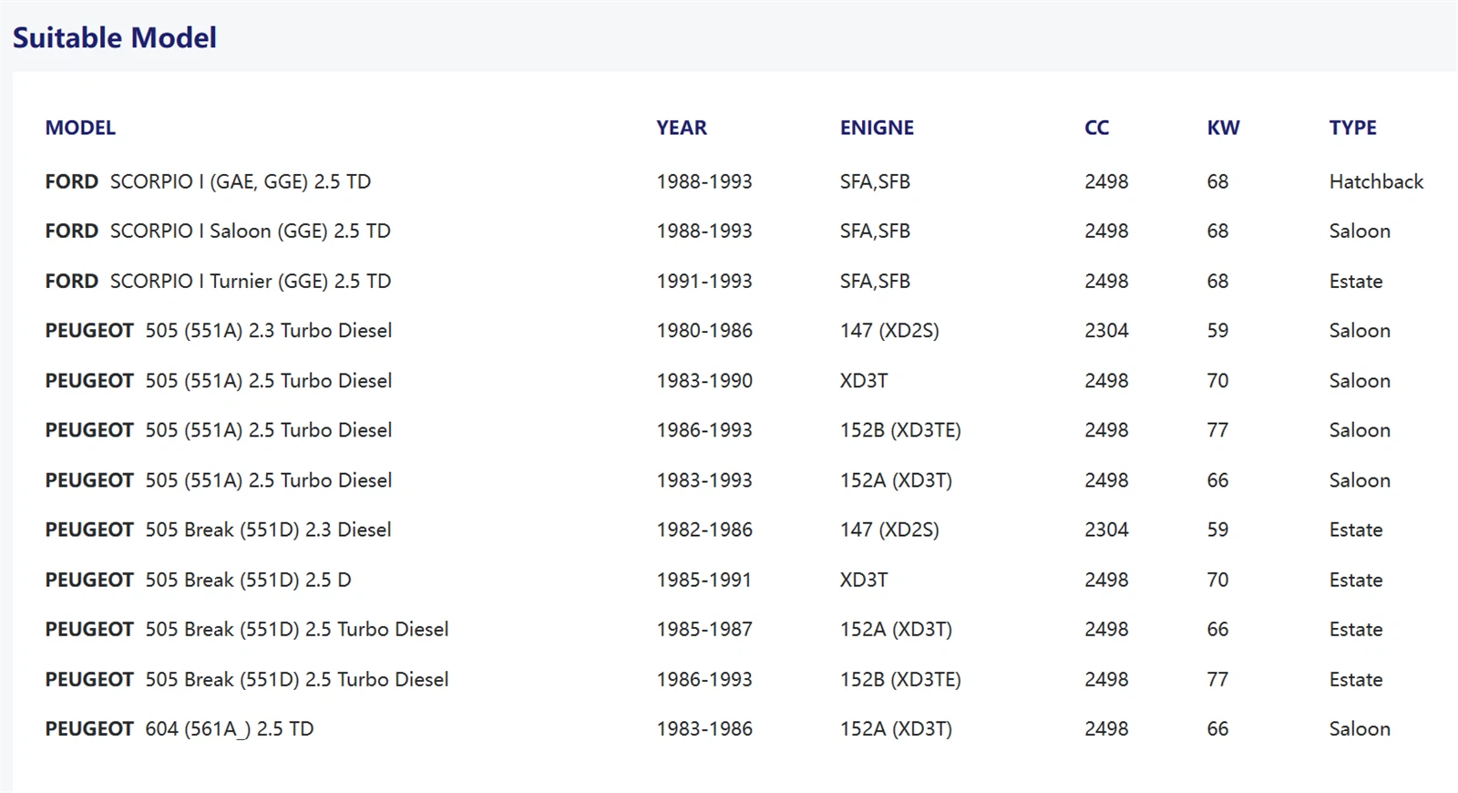Click SFA,SFB in the Scorpio Turnier row

pos(875,281)
